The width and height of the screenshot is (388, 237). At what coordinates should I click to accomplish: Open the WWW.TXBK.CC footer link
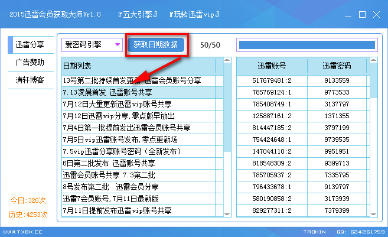(x=22, y=232)
